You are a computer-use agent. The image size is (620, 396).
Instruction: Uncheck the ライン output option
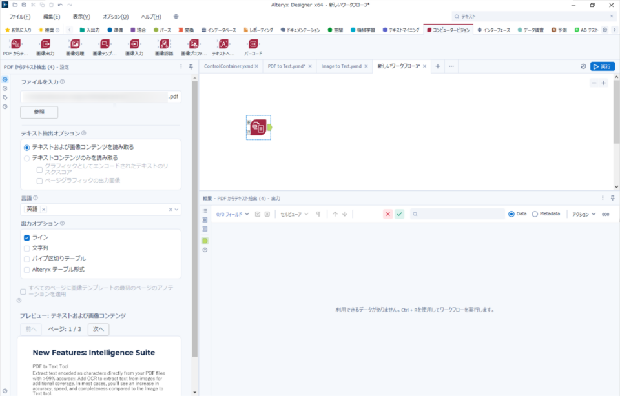[27, 237]
